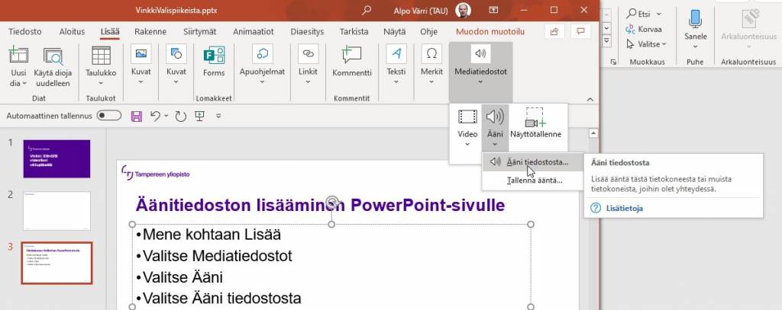Click the Alpo Värri account name
The width and height of the screenshot is (782, 310).
coord(421,10)
